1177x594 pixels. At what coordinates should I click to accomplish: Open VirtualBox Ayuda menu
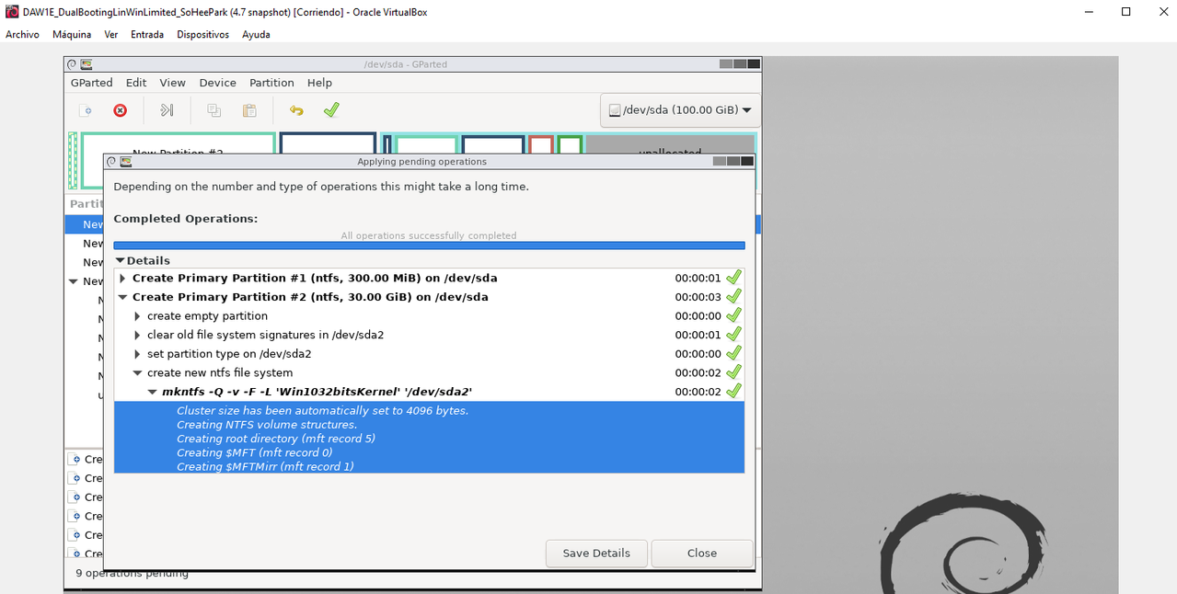click(256, 34)
